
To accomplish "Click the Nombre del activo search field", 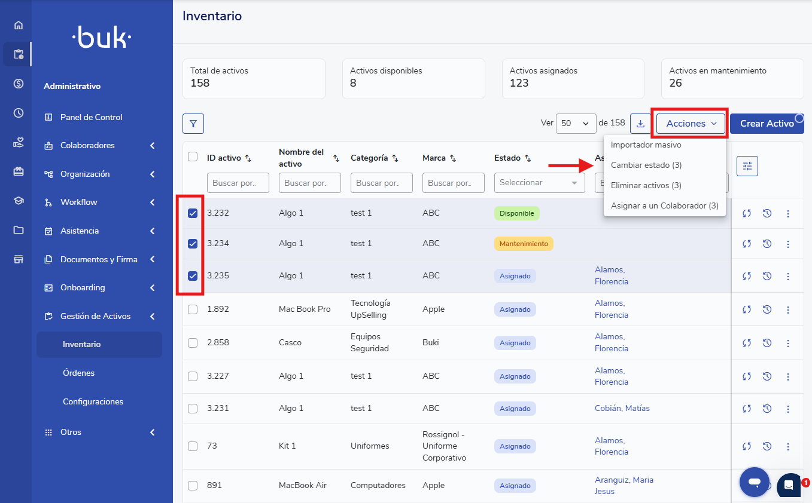I will (309, 183).
